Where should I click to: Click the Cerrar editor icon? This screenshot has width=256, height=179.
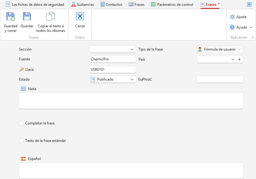[x=80, y=16]
